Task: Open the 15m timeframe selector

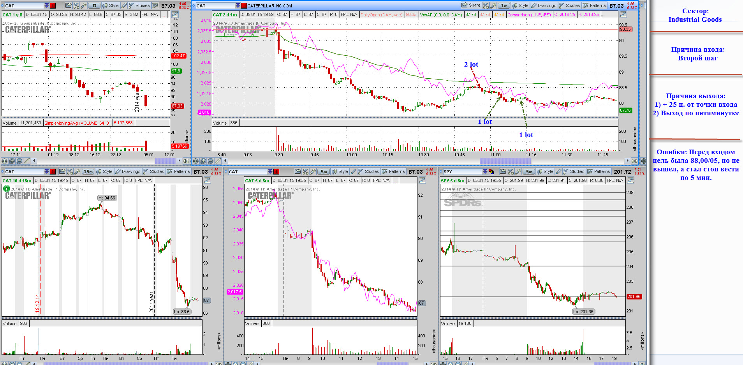Action: tap(88, 171)
